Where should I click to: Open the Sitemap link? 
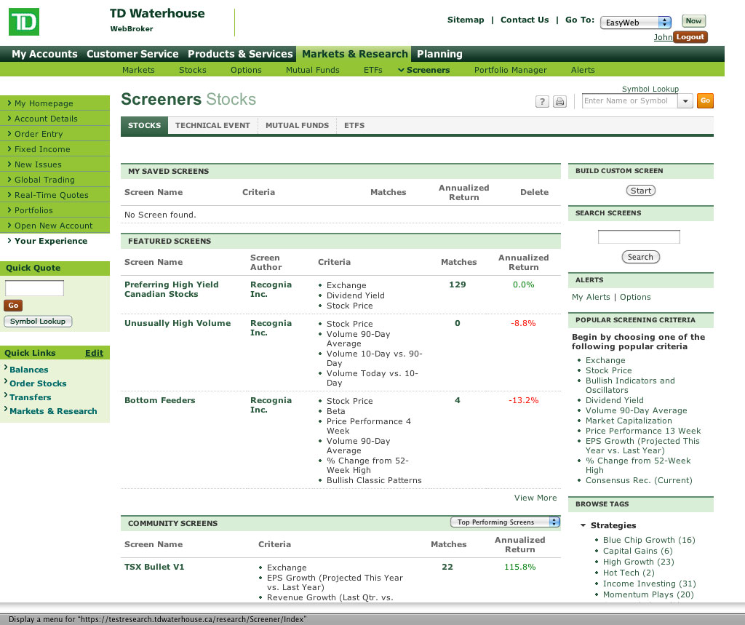(466, 20)
